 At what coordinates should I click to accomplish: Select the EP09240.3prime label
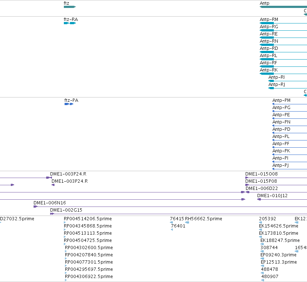pos(279,255)
